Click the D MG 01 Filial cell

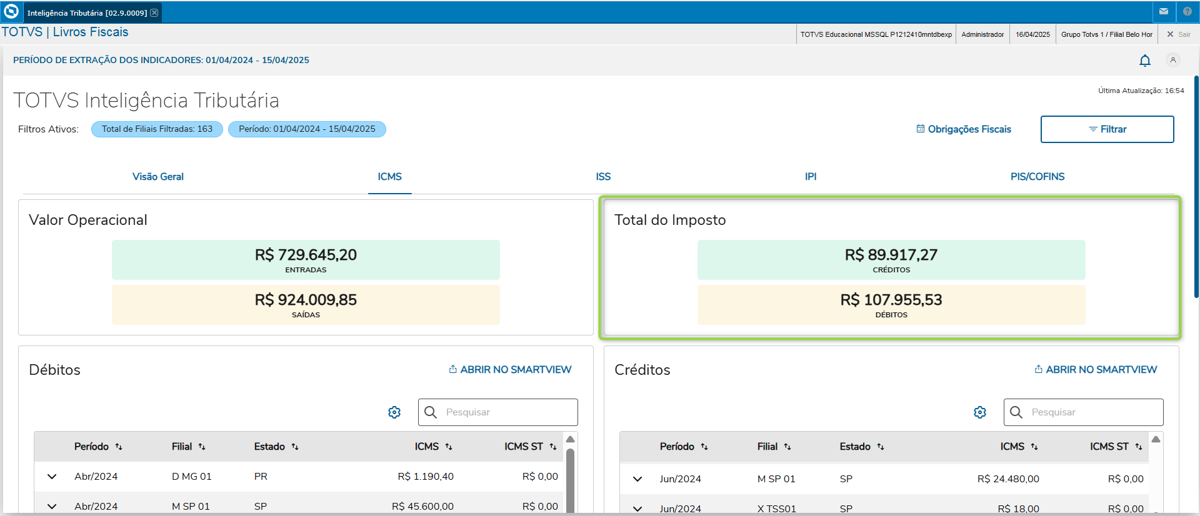[x=192, y=477]
